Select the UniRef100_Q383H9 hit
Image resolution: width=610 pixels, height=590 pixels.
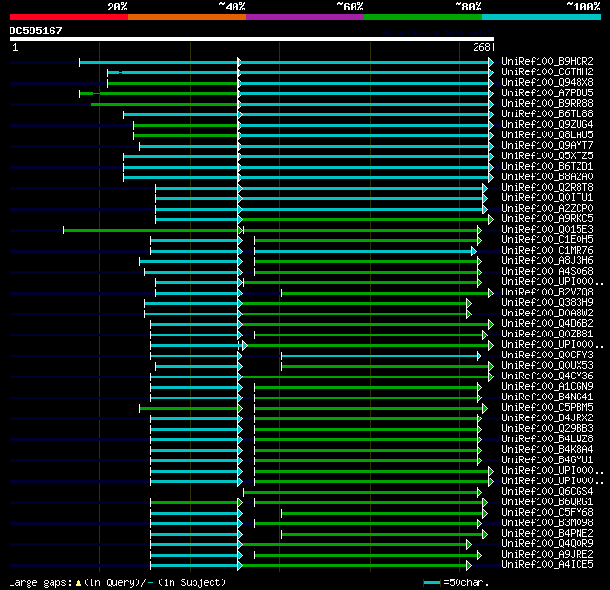click(547, 303)
